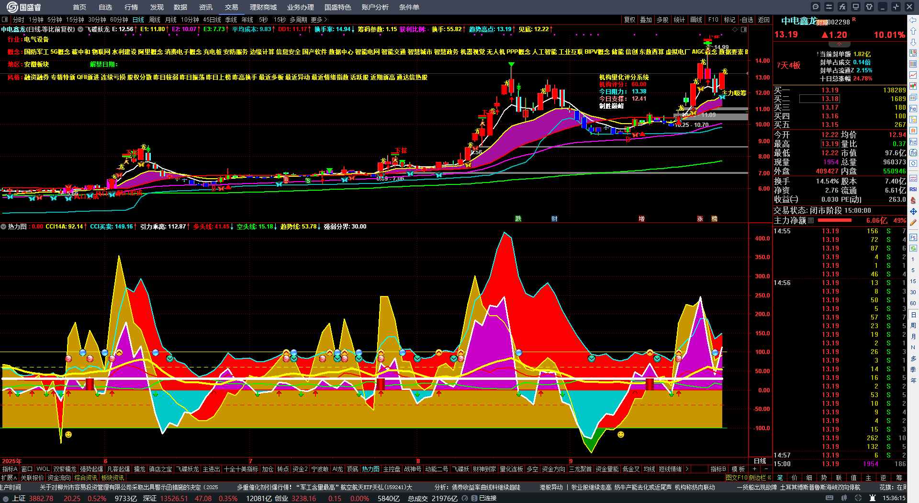This screenshot has width=919, height=503.
Task: Expand the 热力图 indicator settings circle
Action: (3, 227)
